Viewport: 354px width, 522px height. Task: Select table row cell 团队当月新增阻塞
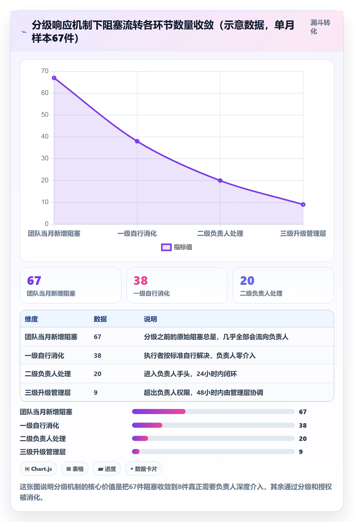click(51, 337)
